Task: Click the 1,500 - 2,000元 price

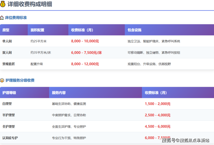Action: [x=158, y=104]
